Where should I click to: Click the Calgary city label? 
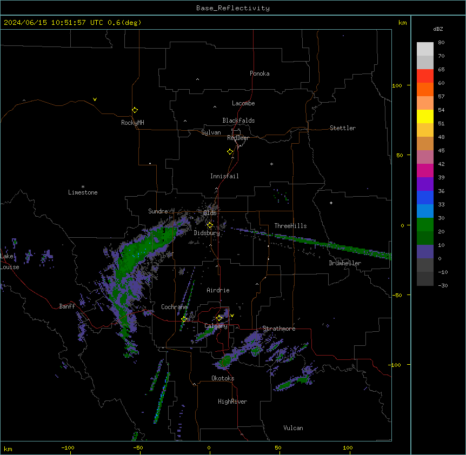216,326
